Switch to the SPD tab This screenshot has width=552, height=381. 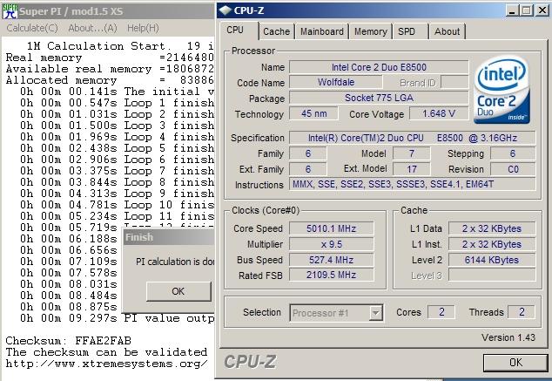407,31
